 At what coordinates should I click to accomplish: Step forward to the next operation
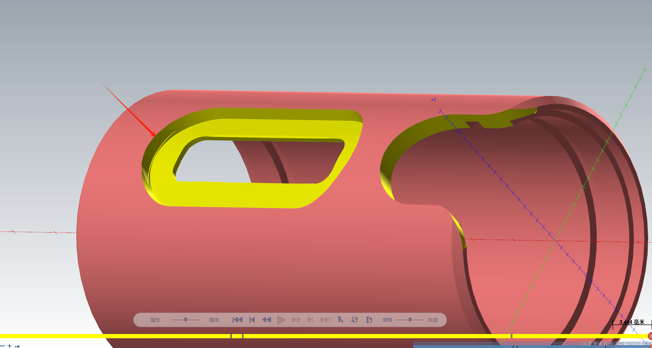pyautogui.click(x=310, y=320)
